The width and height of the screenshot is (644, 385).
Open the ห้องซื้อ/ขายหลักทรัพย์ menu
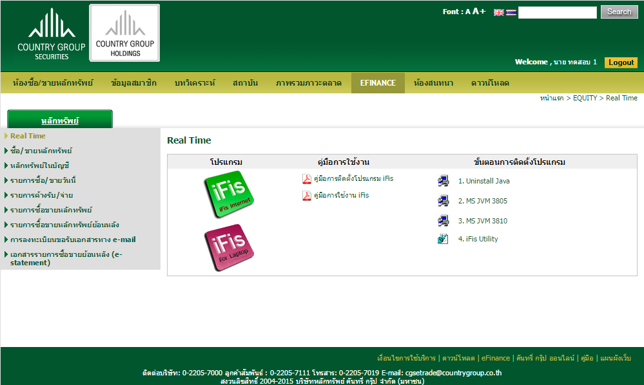pyautogui.click(x=53, y=83)
